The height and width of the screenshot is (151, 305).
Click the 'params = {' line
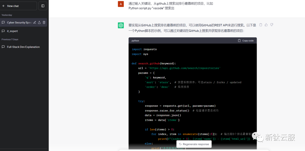(x=146, y=73)
